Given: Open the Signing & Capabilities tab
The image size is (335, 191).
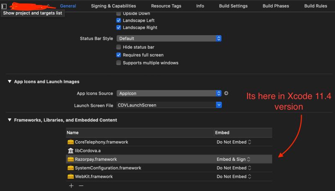Looking at the screenshot, I should [113, 6].
